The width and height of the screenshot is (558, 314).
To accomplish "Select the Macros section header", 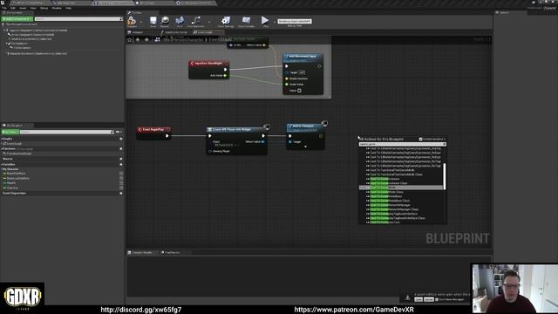I will [x=8, y=159].
